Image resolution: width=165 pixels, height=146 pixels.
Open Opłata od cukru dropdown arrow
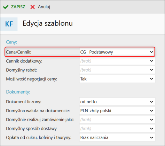(151, 138)
